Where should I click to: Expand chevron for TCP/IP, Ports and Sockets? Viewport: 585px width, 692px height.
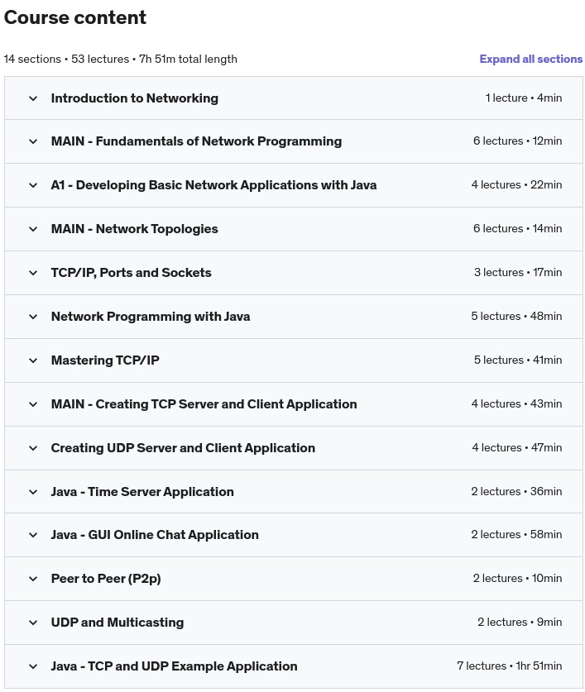pos(33,273)
